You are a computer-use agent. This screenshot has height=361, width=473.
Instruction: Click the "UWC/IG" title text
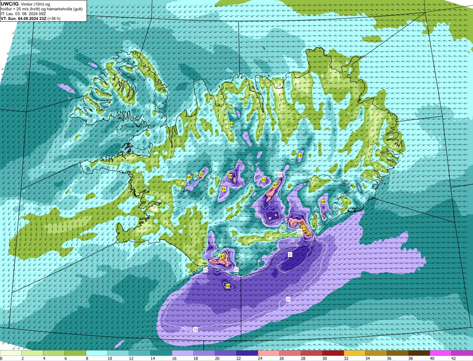9,4
